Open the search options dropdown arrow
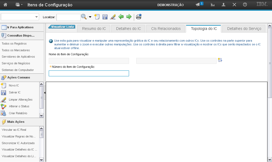 coord(90,17)
